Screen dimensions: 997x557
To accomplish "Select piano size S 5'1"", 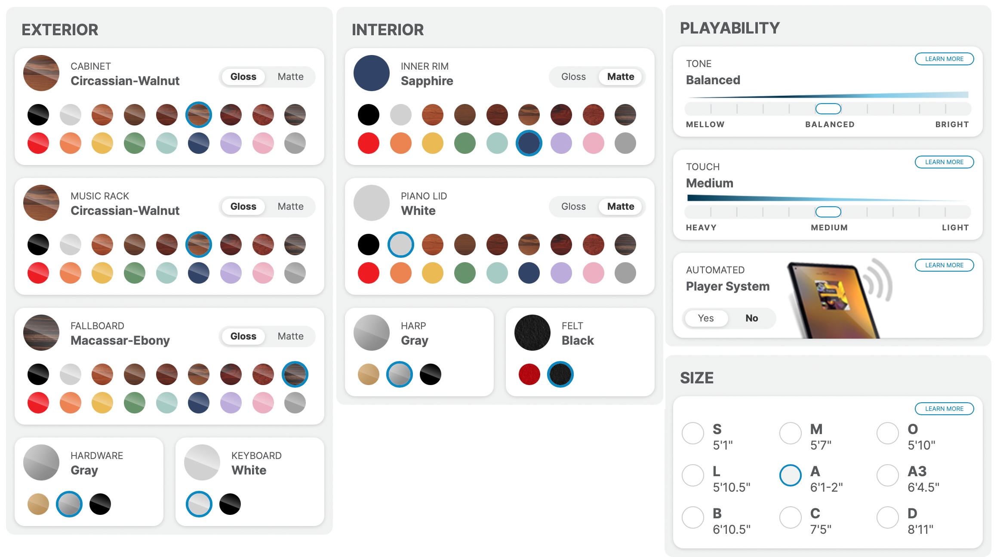I will click(693, 433).
